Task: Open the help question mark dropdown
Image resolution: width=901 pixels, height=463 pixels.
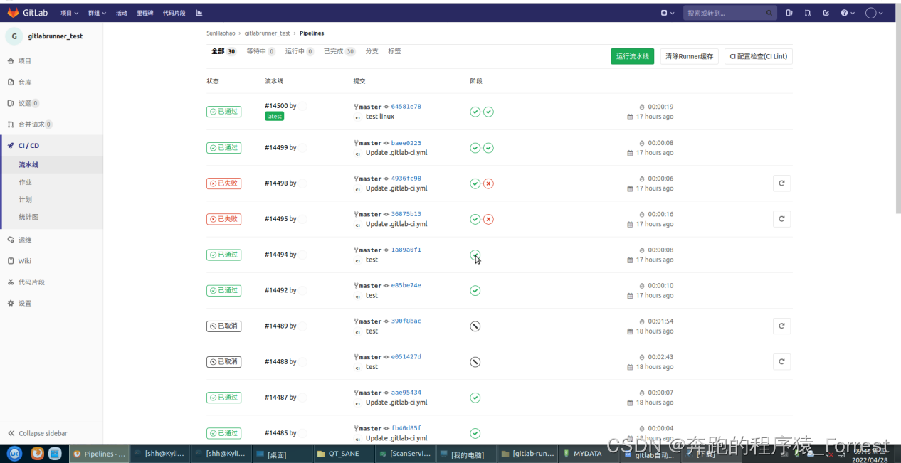Action: pos(847,13)
